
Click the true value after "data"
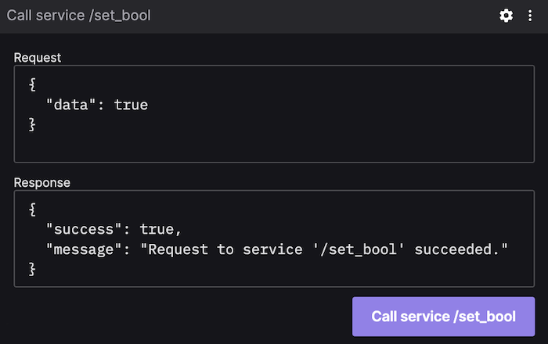[x=131, y=104]
